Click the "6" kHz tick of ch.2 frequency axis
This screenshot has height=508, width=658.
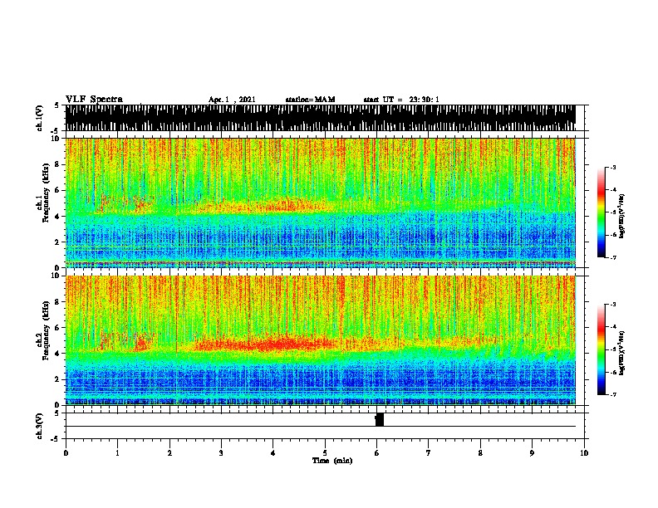[x=58, y=328]
